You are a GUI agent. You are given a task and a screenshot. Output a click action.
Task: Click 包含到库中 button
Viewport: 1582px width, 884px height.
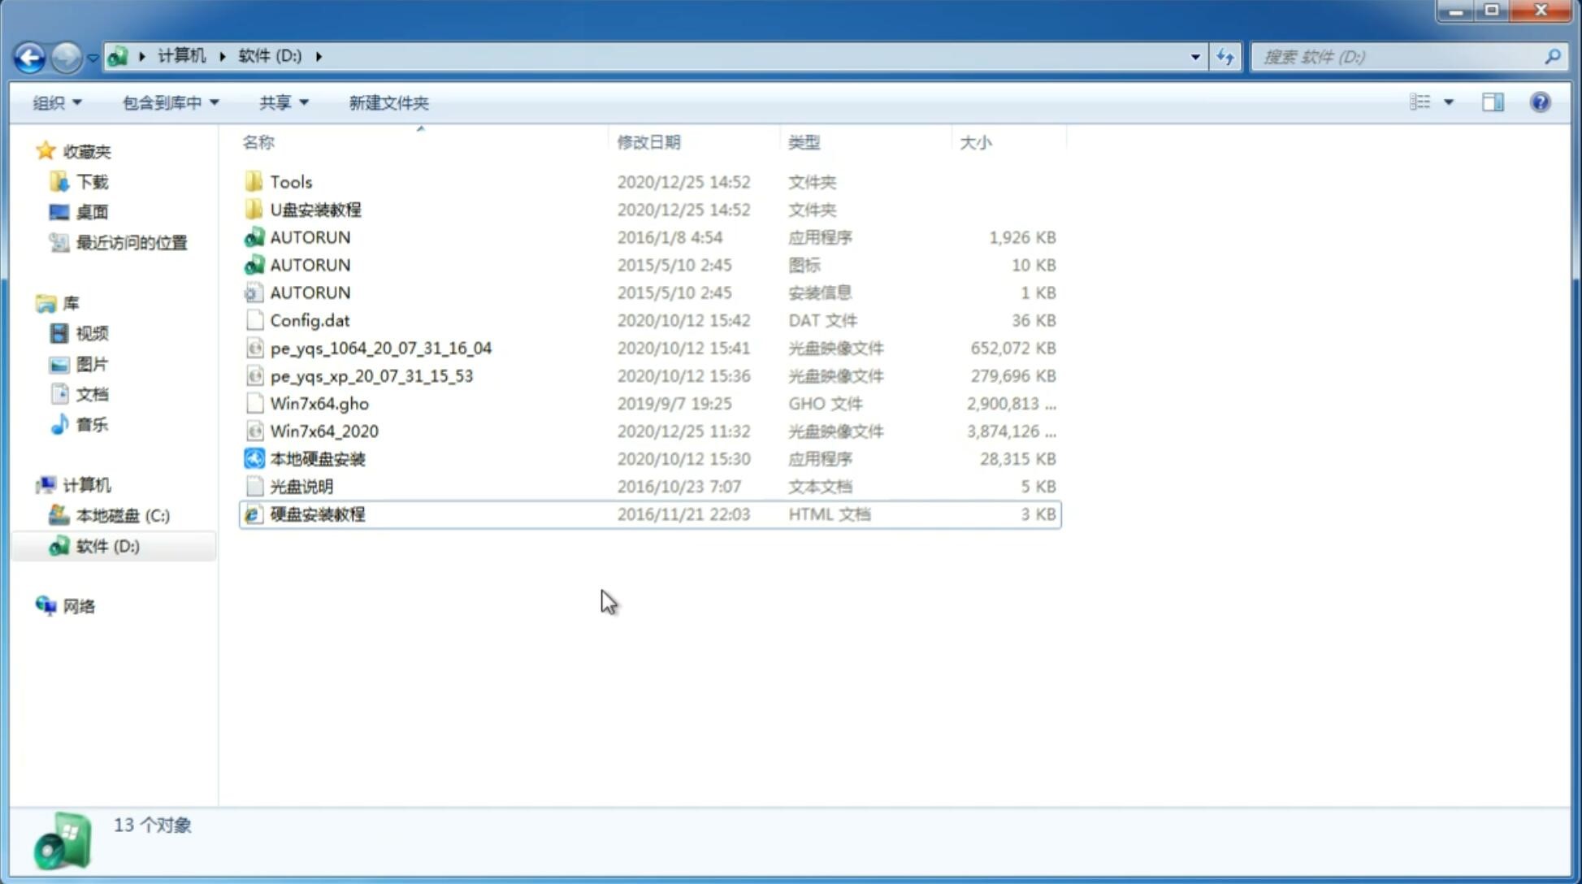click(168, 102)
